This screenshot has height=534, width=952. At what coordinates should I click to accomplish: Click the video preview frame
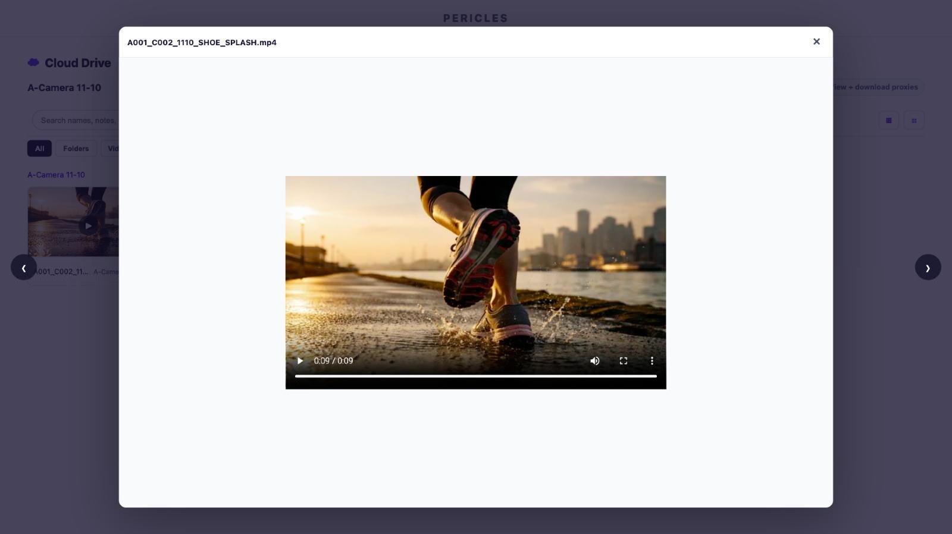coord(475,282)
